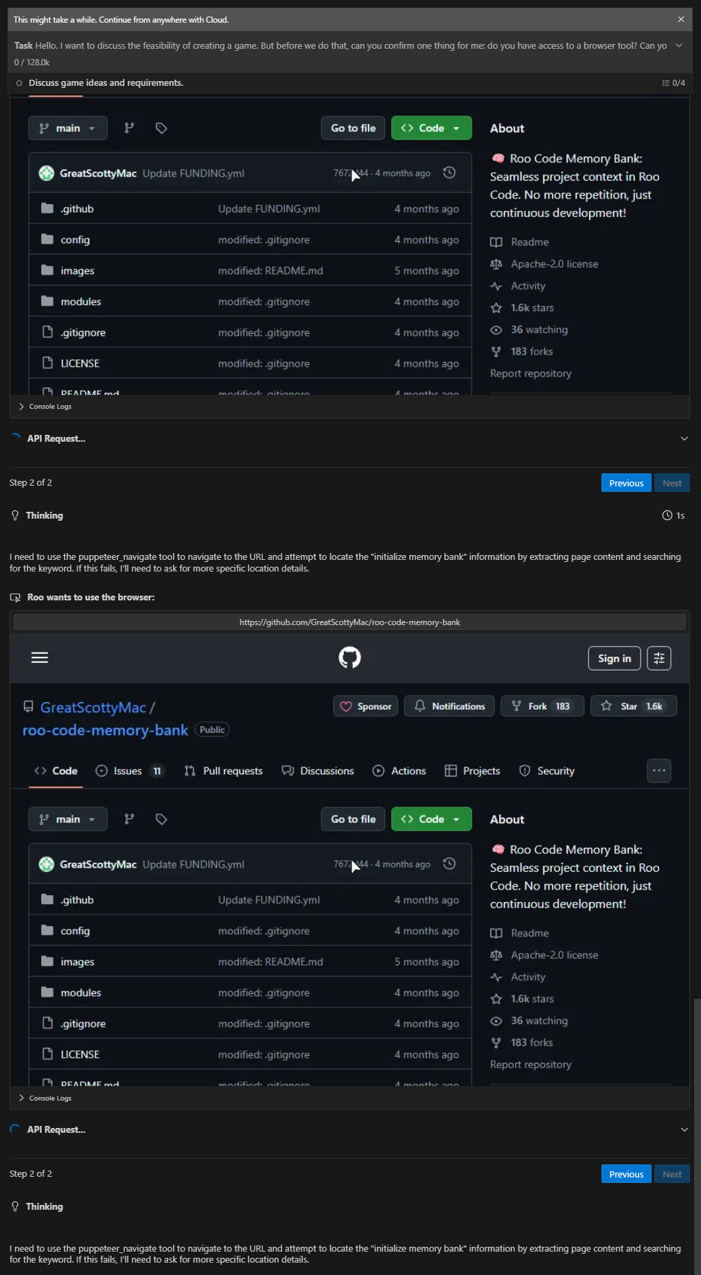Click the Sign in button
Image resolution: width=701 pixels, height=1275 pixels.
tap(614, 658)
